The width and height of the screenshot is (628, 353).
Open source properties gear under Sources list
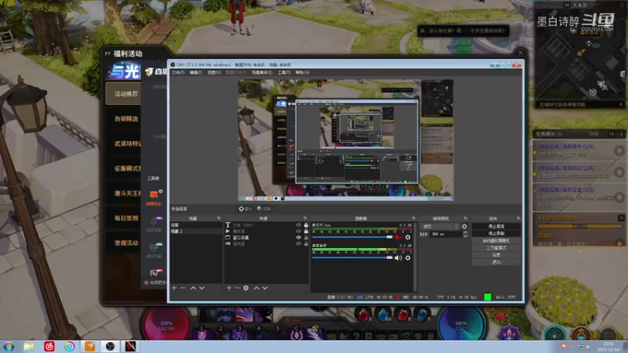(246, 288)
